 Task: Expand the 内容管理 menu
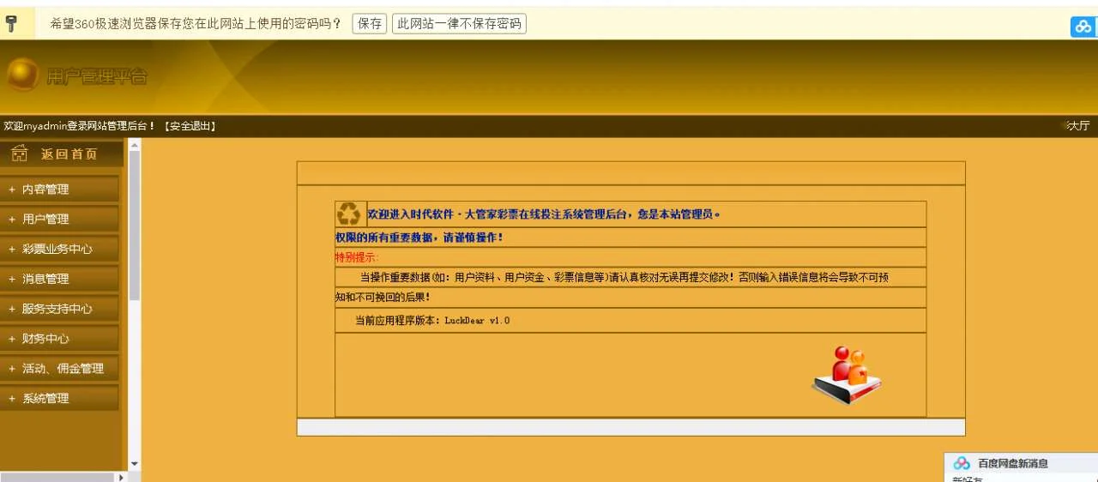point(45,190)
